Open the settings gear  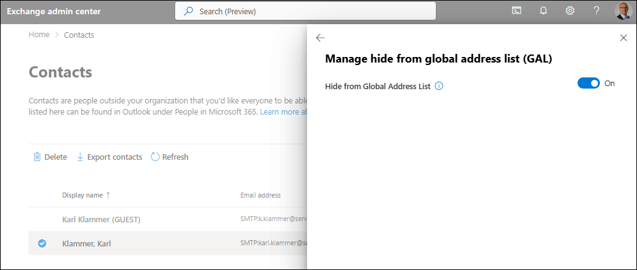570,11
